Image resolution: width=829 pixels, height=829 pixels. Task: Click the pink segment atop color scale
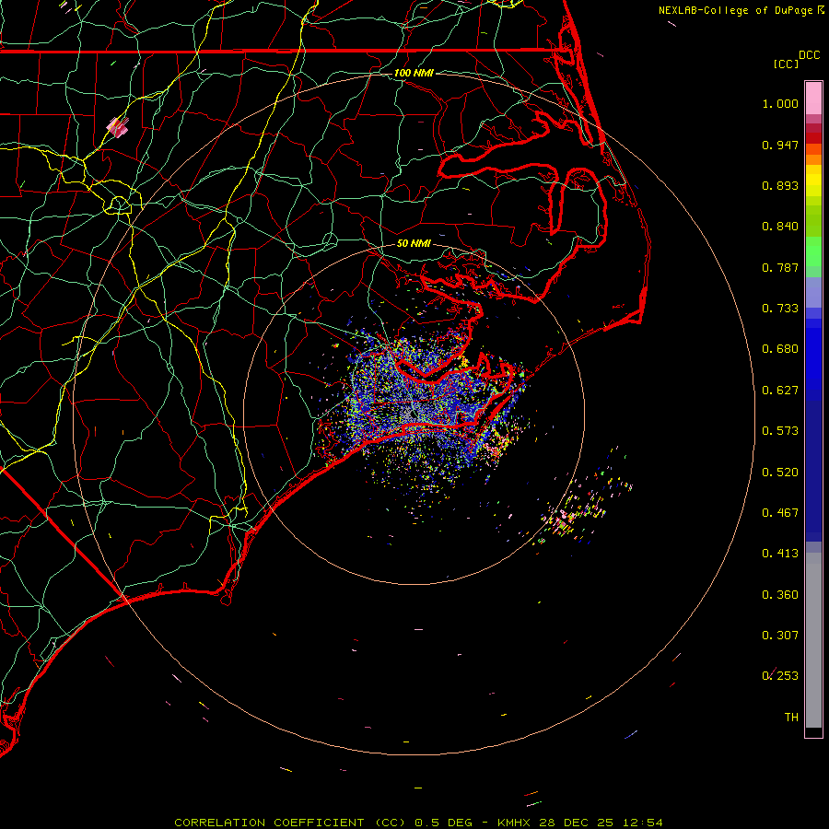pyautogui.click(x=813, y=96)
